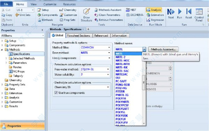Screen dimensions: 209x131
Task: Open the Method filter COMMON dropdown
Action: click(x=109, y=47)
